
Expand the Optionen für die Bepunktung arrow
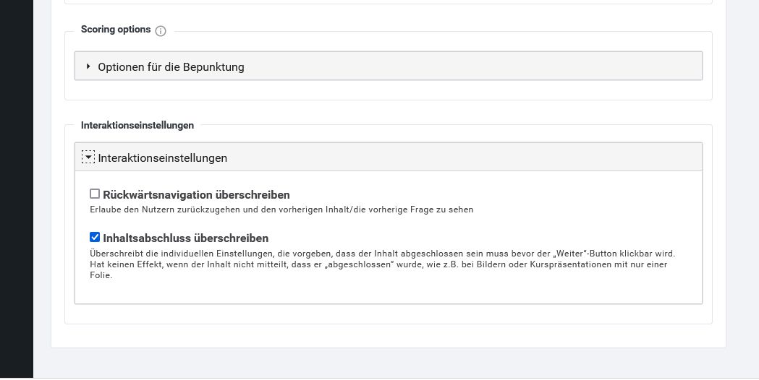tap(88, 66)
